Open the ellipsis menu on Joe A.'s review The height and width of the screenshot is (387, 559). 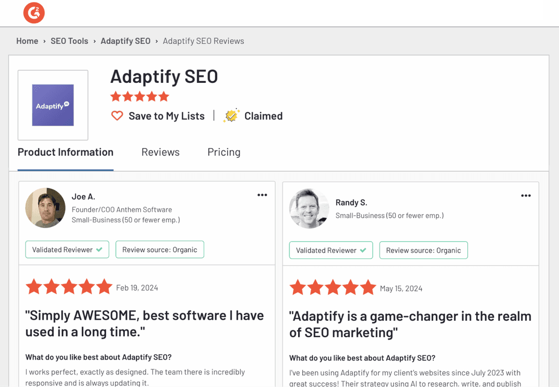pyautogui.click(x=262, y=195)
